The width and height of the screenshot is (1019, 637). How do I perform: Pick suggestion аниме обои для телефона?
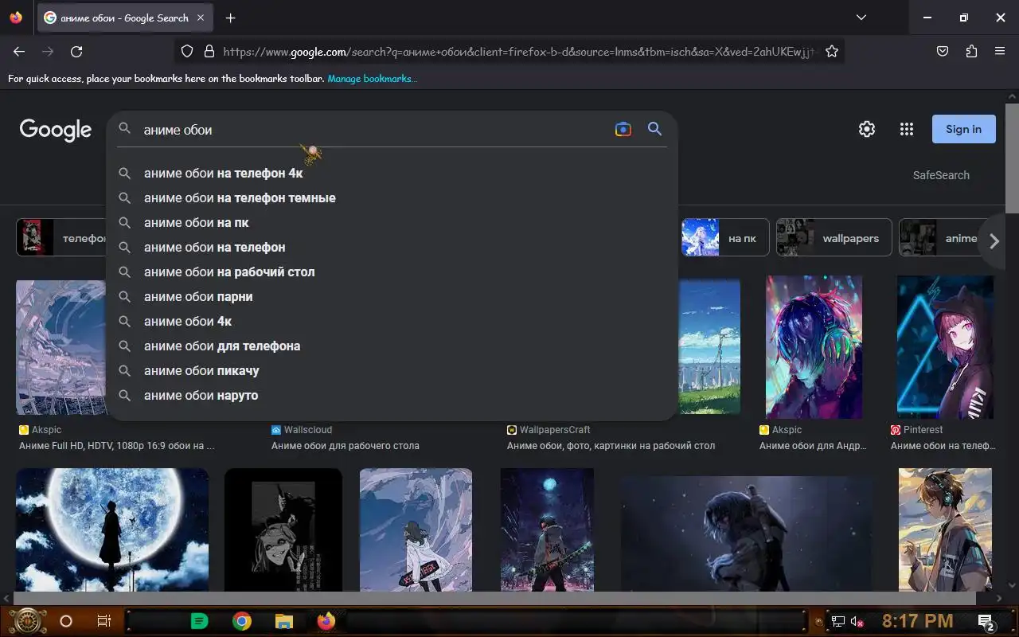click(x=392, y=346)
